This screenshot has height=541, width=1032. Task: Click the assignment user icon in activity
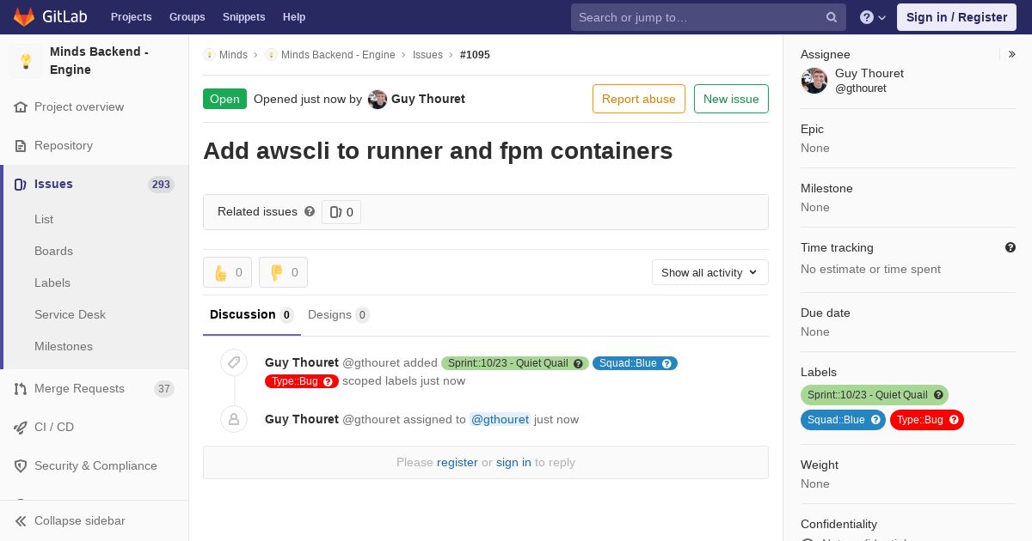234,419
